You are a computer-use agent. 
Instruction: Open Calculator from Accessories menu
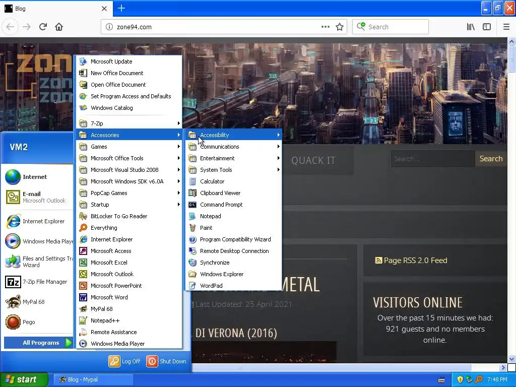pyautogui.click(x=234, y=181)
